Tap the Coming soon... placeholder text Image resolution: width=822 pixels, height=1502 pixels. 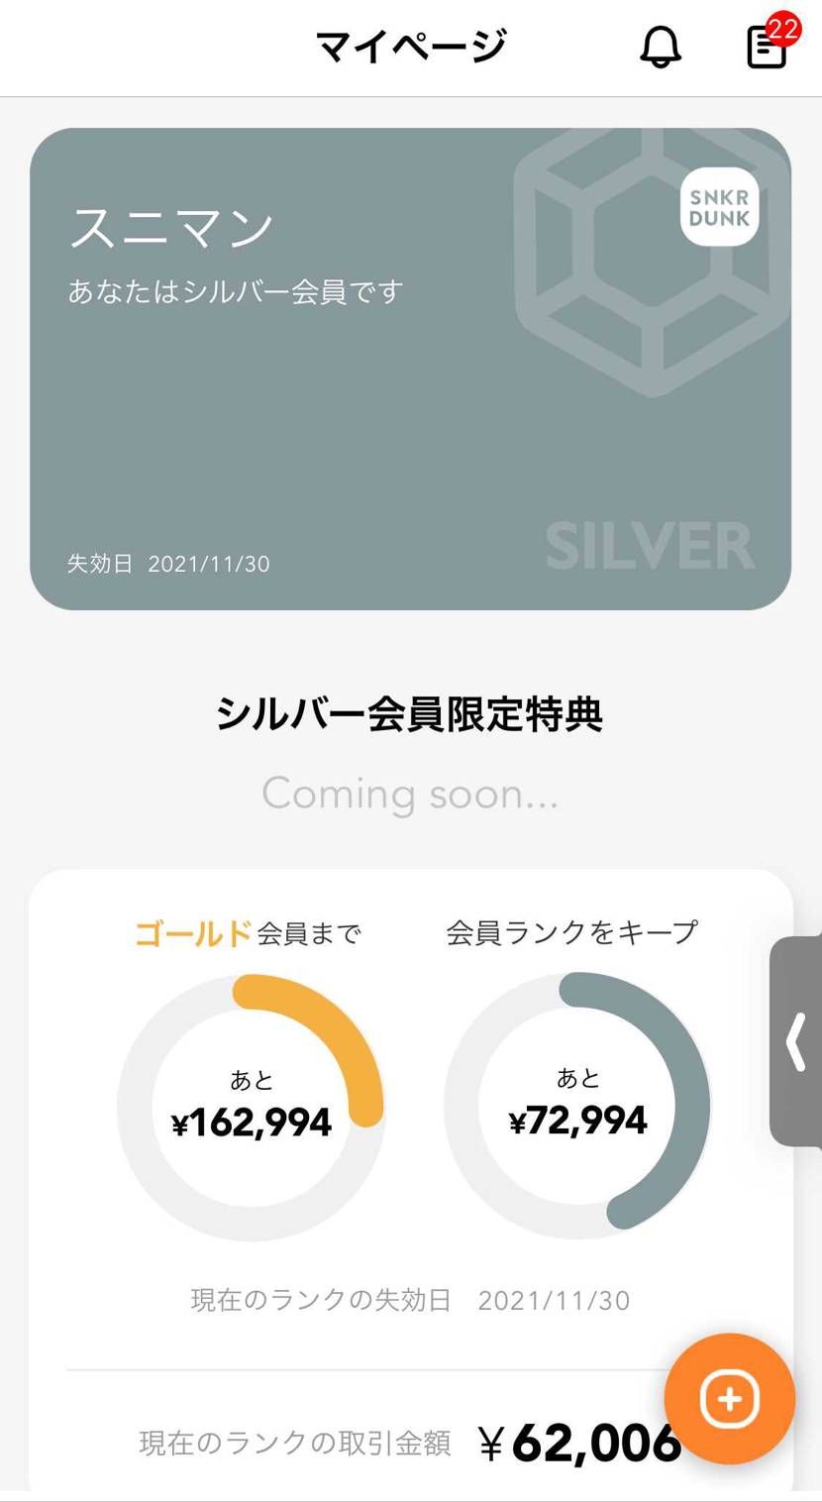coord(409,793)
